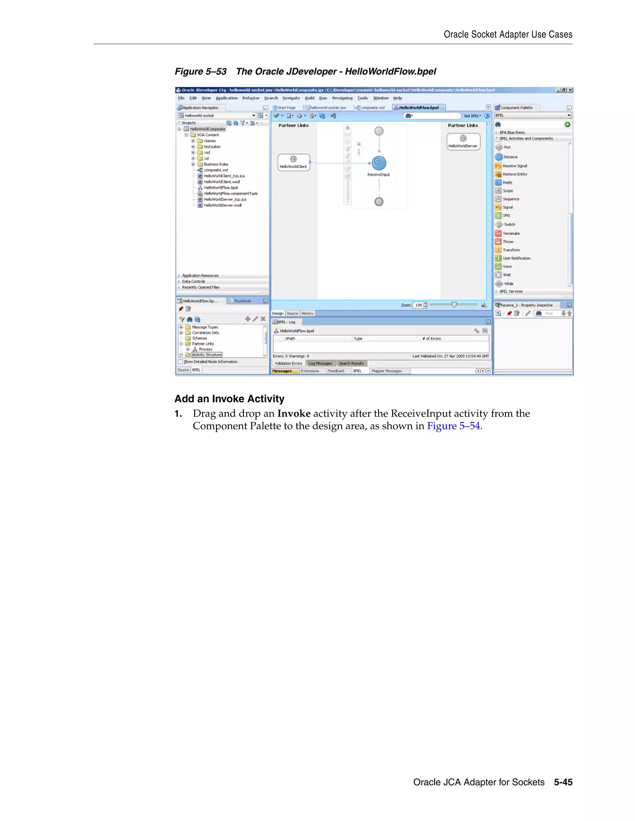Click the plus add icon in structure toolbar

[247, 319]
